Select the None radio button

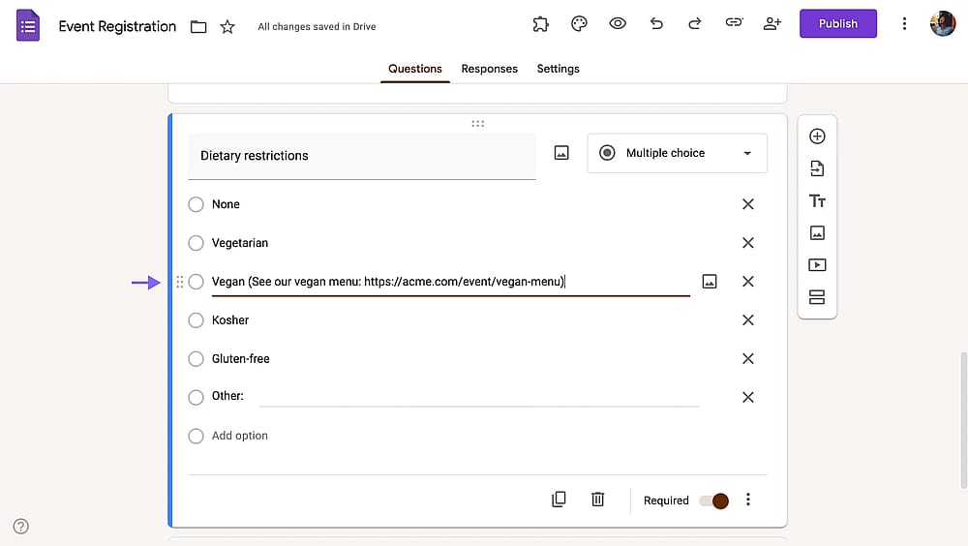[x=196, y=204]
